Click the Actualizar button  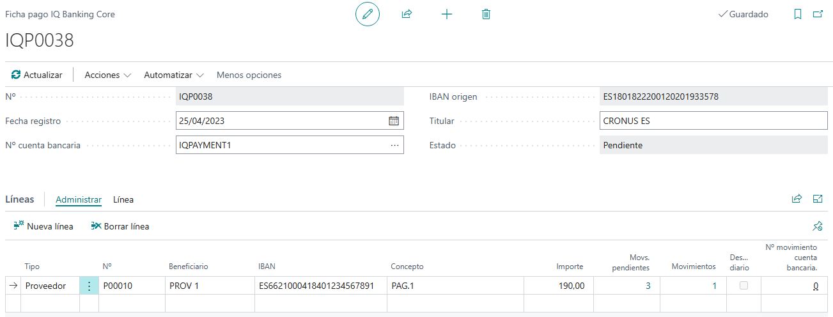37,75
